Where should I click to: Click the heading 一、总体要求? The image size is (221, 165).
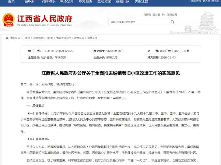[x=35, y=106]
